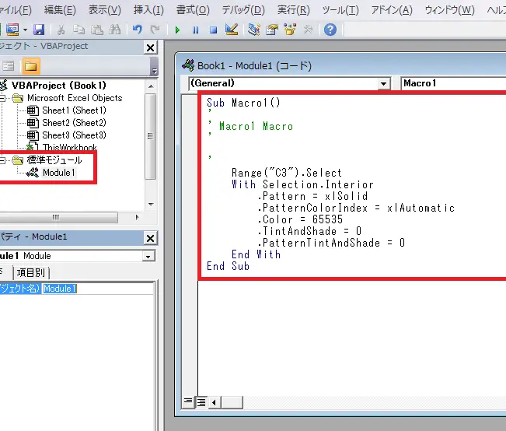This screenshot has height=431, width=506.
Task: Toggle Design Mode with the ruler-pencil icon
Action: 232,30
